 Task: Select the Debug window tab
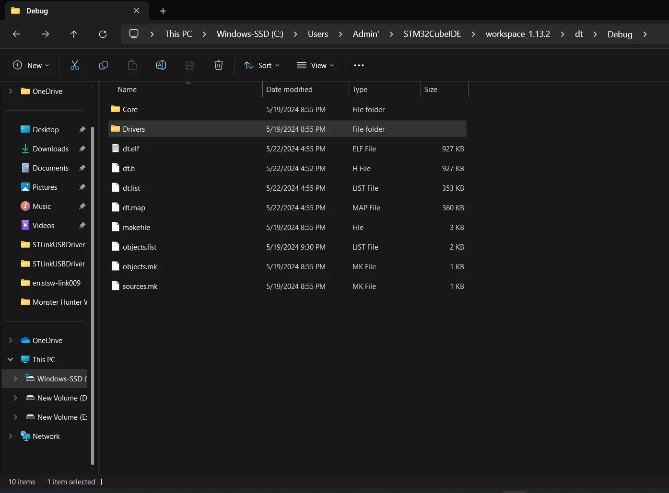(77, 11)
